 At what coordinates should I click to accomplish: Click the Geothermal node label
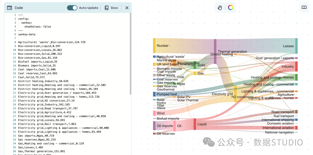pos(165,90)
